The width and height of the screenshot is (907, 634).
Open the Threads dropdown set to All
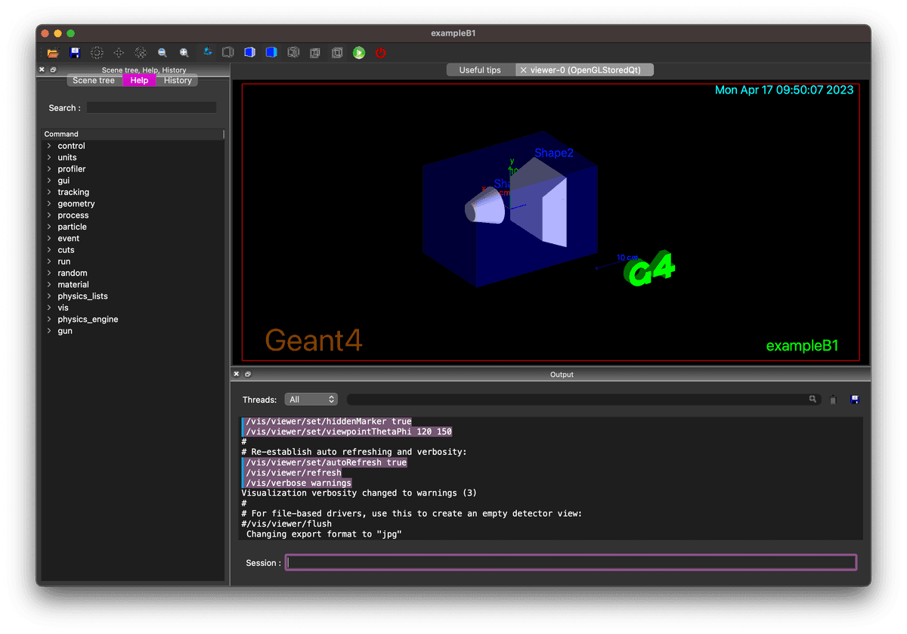tap(311, 399)
